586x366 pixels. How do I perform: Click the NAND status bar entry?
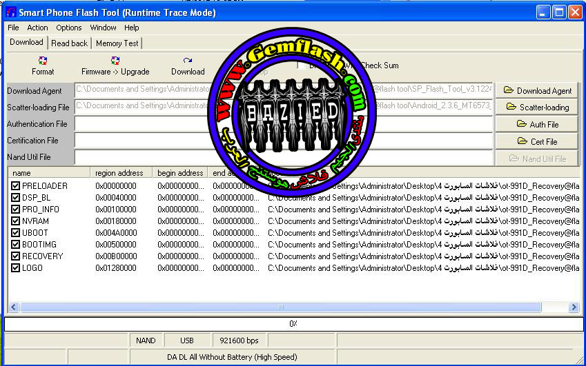coord(146,340)
